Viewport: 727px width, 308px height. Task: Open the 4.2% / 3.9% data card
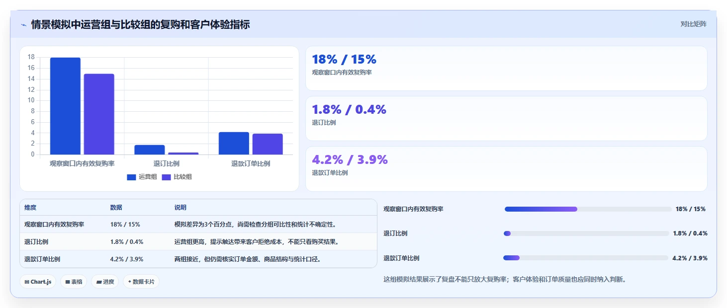pyautogui.click(x=506, y=169)
